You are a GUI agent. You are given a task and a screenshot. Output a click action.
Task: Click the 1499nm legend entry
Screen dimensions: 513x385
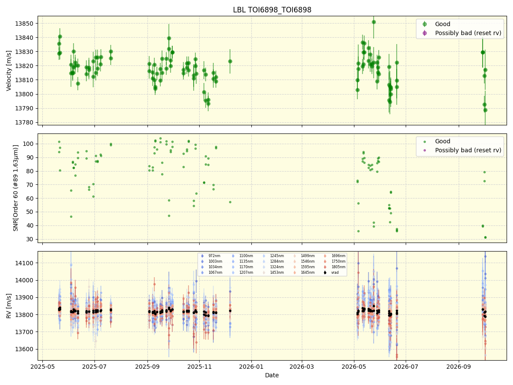point(308,256)
